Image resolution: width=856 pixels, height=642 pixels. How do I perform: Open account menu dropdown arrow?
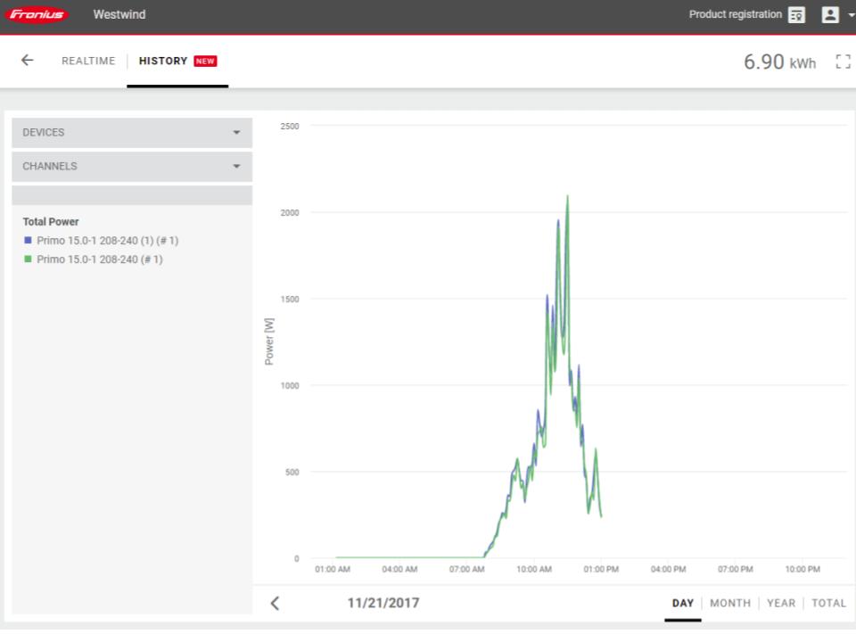pos(851,16)
